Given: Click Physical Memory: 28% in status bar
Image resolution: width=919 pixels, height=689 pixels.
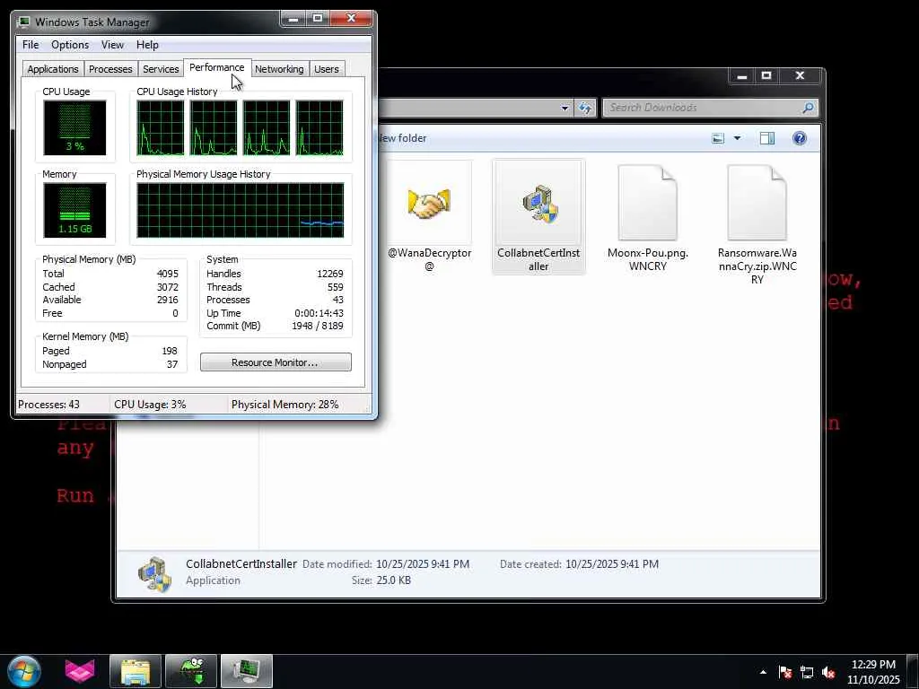Looking at the screenshot, I should 284,405.
